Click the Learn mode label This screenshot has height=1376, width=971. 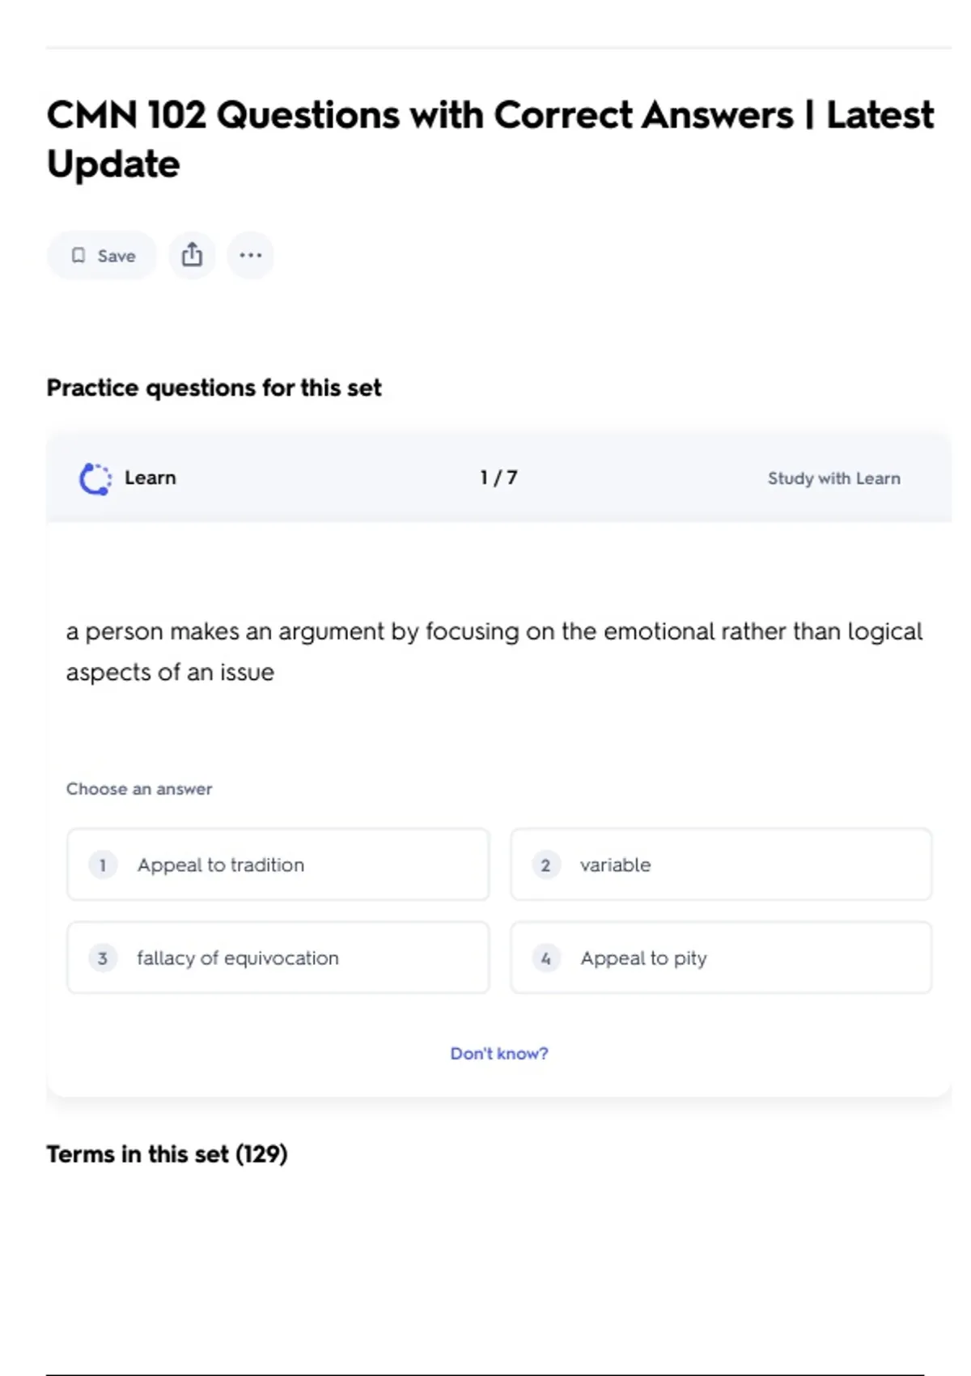click(x=151, y=478)
